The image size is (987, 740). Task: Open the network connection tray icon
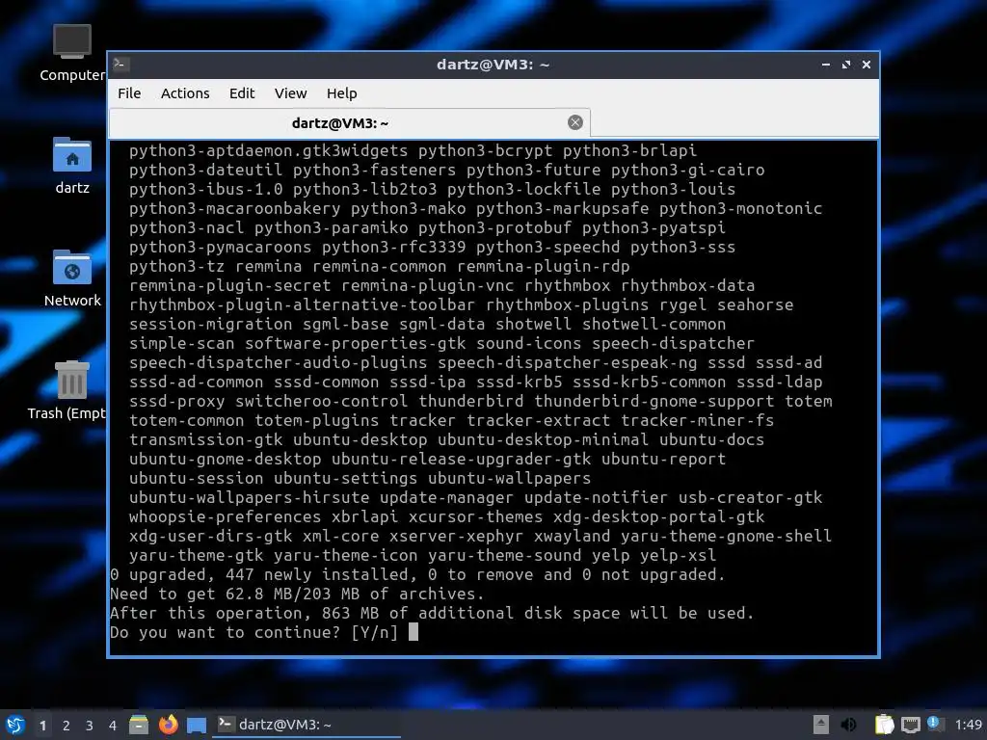910,725
